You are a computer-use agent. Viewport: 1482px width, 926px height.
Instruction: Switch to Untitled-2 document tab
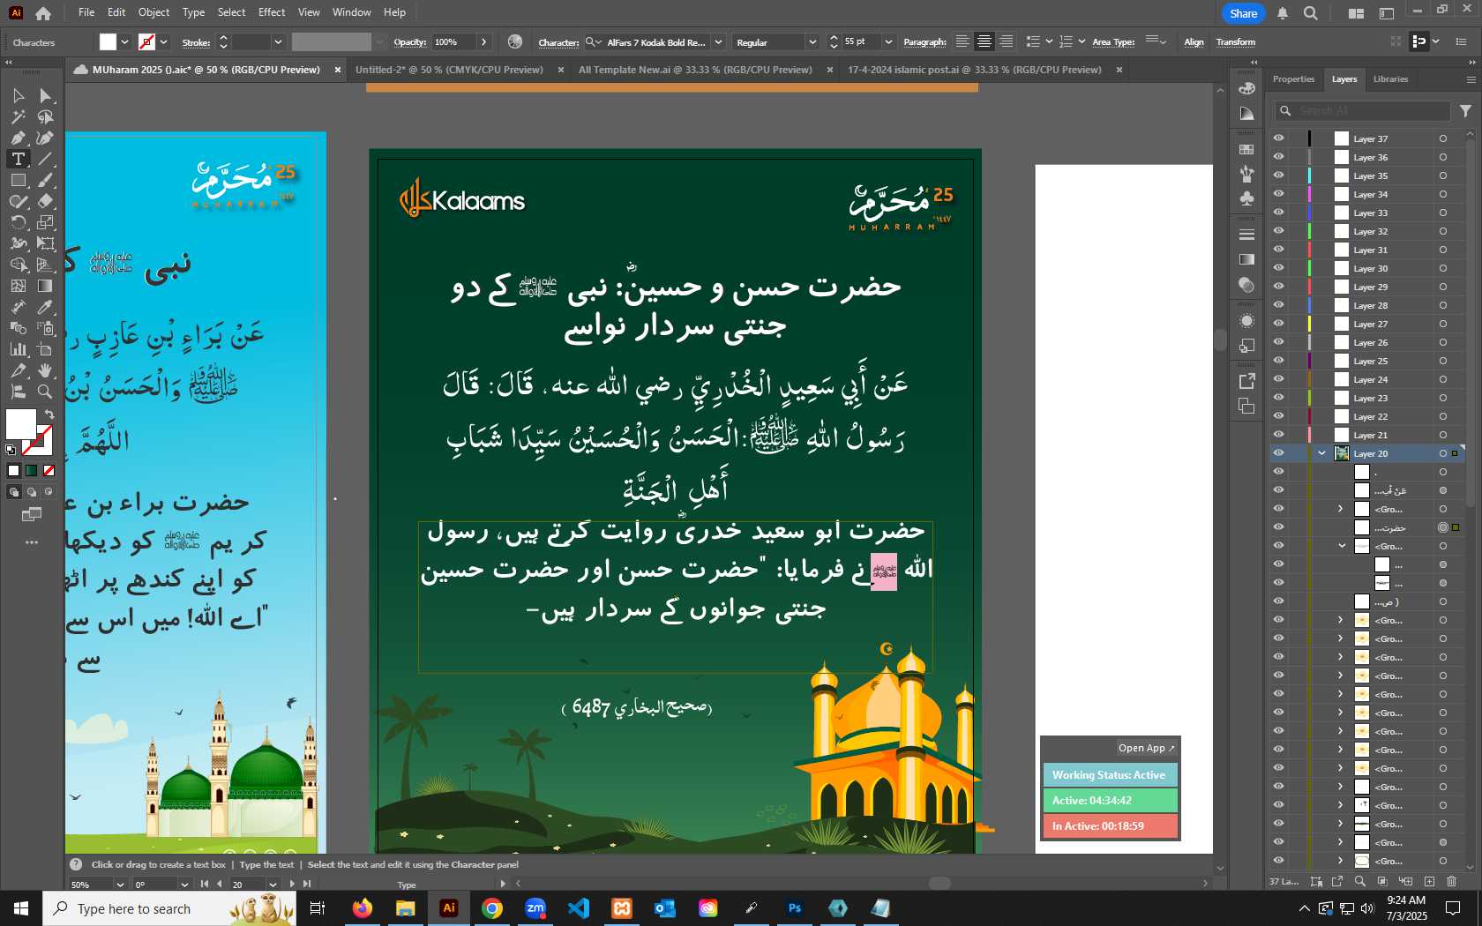[x=449, y=70]
